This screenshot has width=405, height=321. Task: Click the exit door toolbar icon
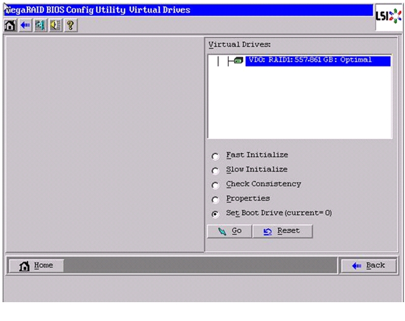coord(40,25)
